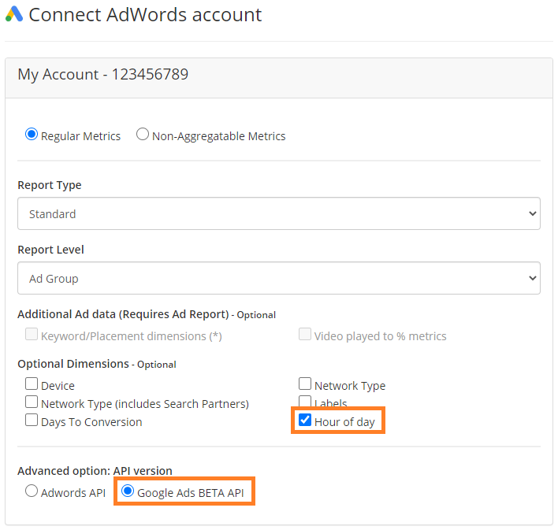Select the Regular Metrics radio button
The width and height of the screenshot is (558, 530).
pos(32,134)
